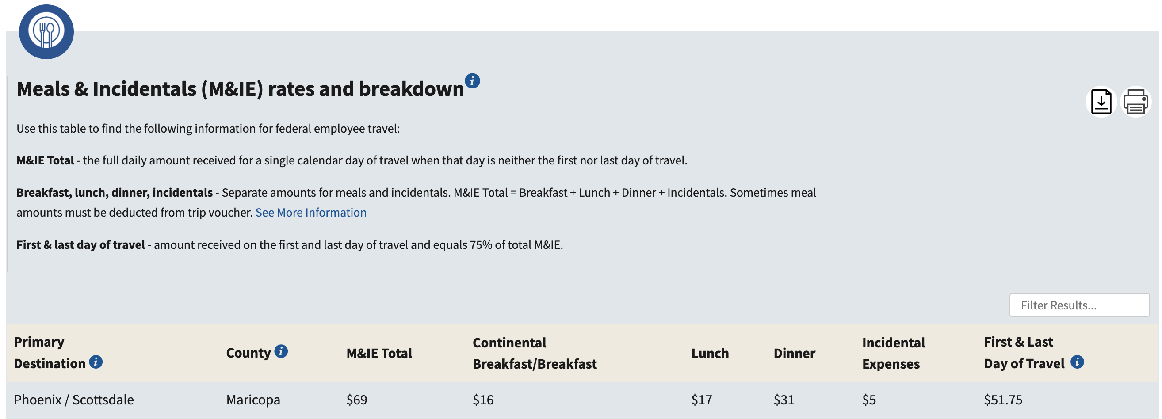Click info icon beside M&IE rates heading
Viewport: 1162px width, 419px height.
point(472,81)
